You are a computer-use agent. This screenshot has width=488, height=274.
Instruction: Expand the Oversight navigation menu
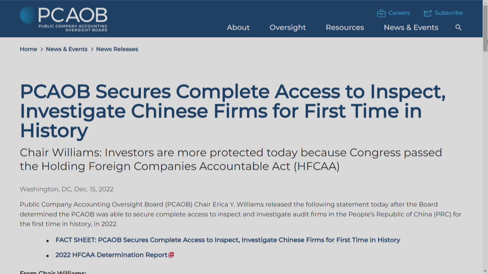pyautogui.click(x=287, y=27)
